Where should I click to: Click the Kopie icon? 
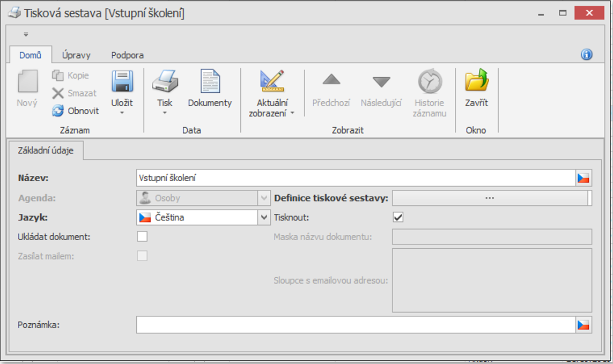pyautogui.click(x=57, y=75)
